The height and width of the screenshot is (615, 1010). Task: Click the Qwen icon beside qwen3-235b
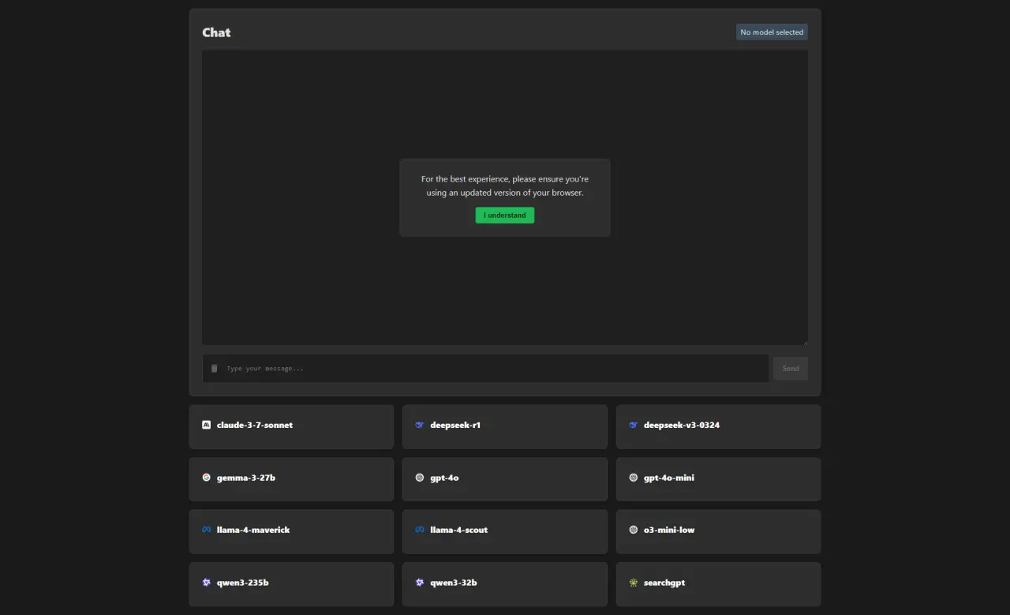(x=207, y=583)
